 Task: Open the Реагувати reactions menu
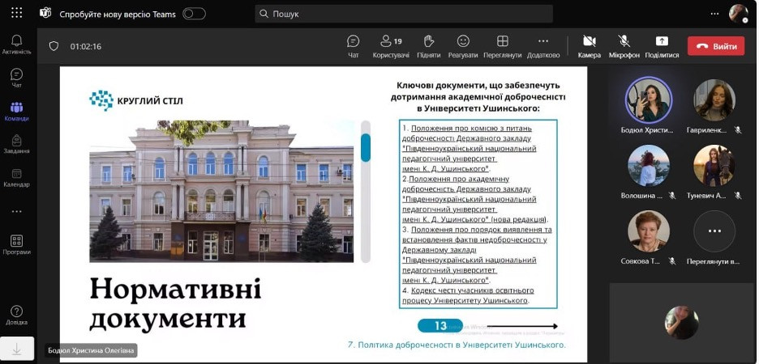tap(463, 46)
